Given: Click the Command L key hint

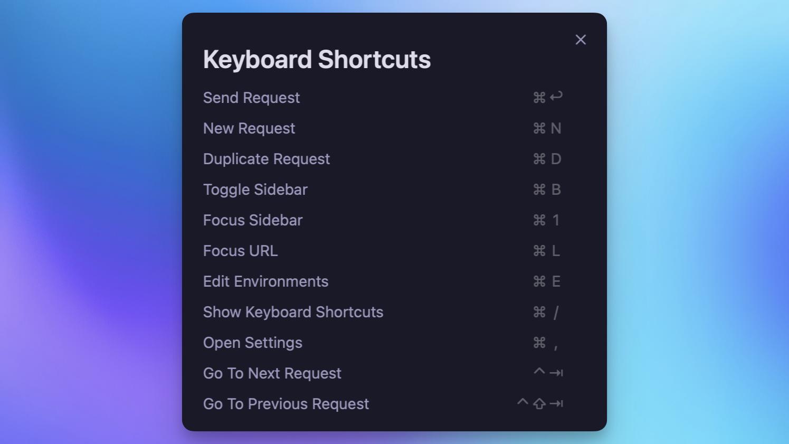Looking at the screenshot, I should 547,251.
